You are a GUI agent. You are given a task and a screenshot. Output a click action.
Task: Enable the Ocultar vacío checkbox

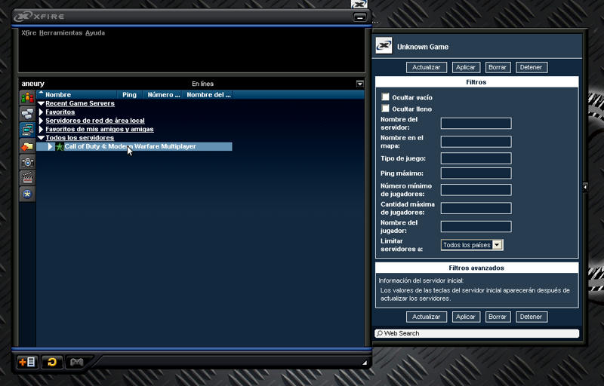click(x=385, y=97)
